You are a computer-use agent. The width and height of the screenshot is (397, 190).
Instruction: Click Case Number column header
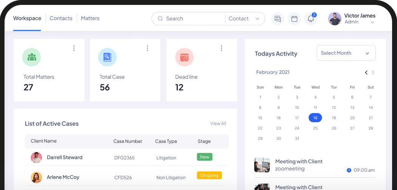click(x=128, y=141)
